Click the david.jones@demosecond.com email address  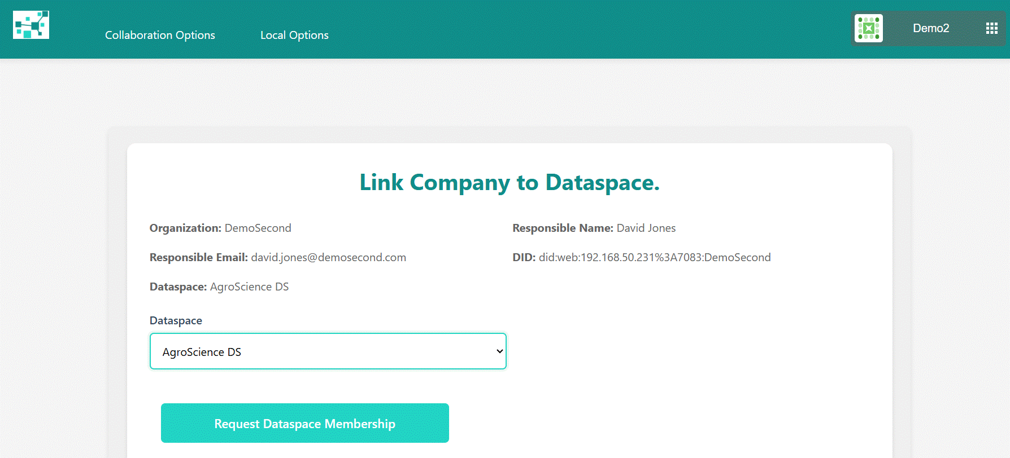[x=328, y=257]
